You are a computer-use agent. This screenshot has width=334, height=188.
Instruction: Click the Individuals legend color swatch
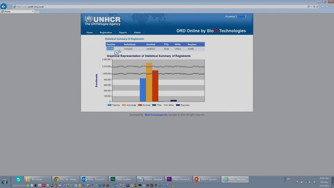click(124, 105)
